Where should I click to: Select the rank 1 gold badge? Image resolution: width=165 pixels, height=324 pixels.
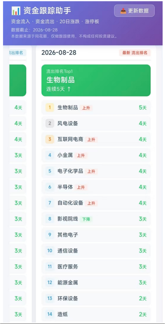pyautogui.click(x=50, y=108)
